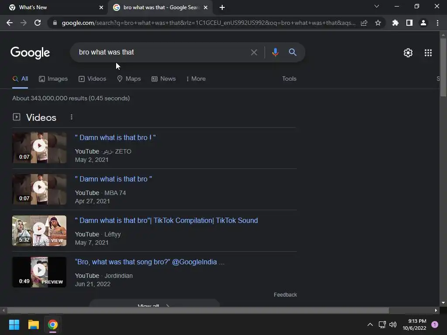447x335 pixels.
Task: Open the clock showing 9:13 PM
Action: (x=414, y=325)
